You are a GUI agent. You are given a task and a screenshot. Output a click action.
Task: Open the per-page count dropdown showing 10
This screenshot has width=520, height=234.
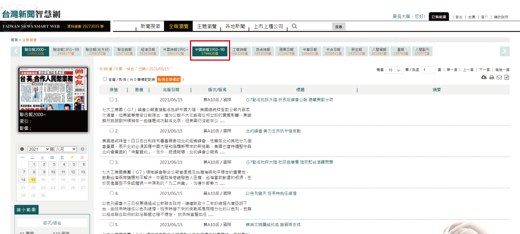[394, 70]
